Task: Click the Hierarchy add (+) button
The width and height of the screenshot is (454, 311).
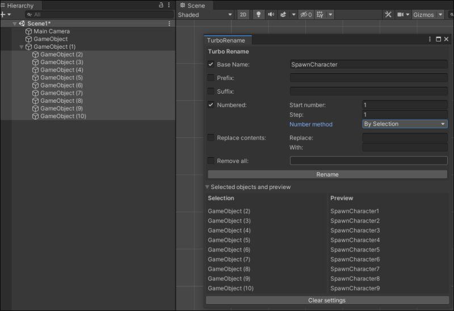Action: [3, 15]
